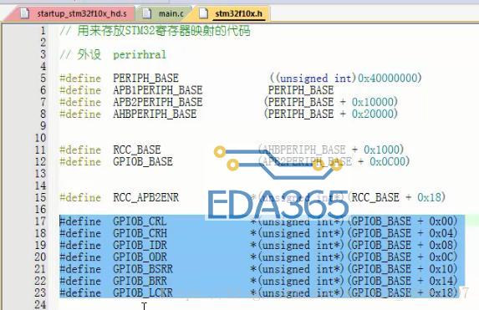Viewport: 479px width, 310px height.
Task: Click the file icon on stm32f10x.h tab
Action: (203, 13)
